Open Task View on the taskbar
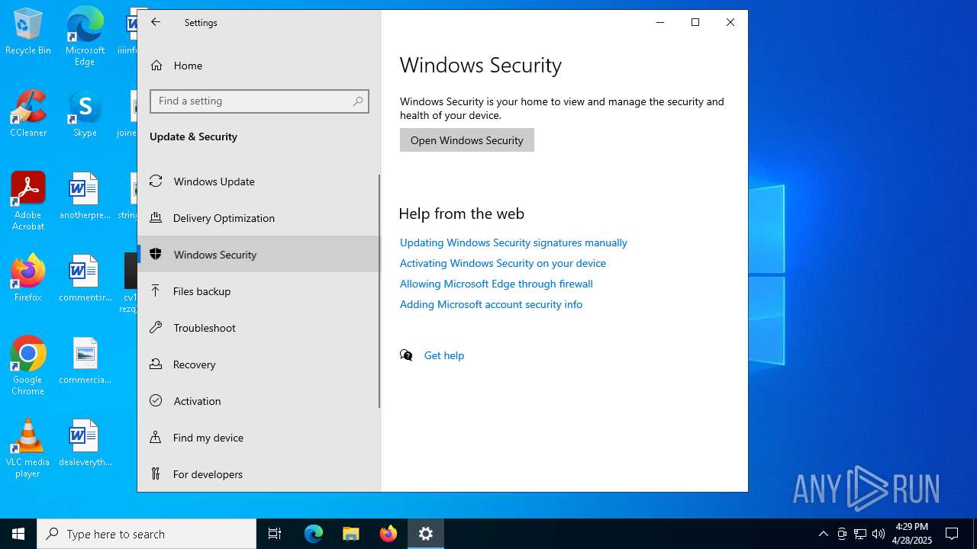Viewport: 977px width, 549px height. click(x=275, y=534)
